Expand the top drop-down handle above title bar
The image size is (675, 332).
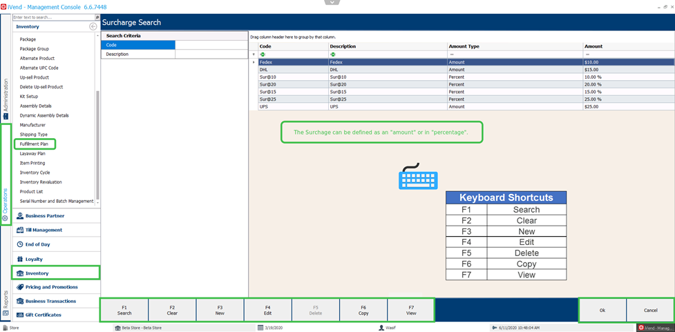[x=333, y=2]
